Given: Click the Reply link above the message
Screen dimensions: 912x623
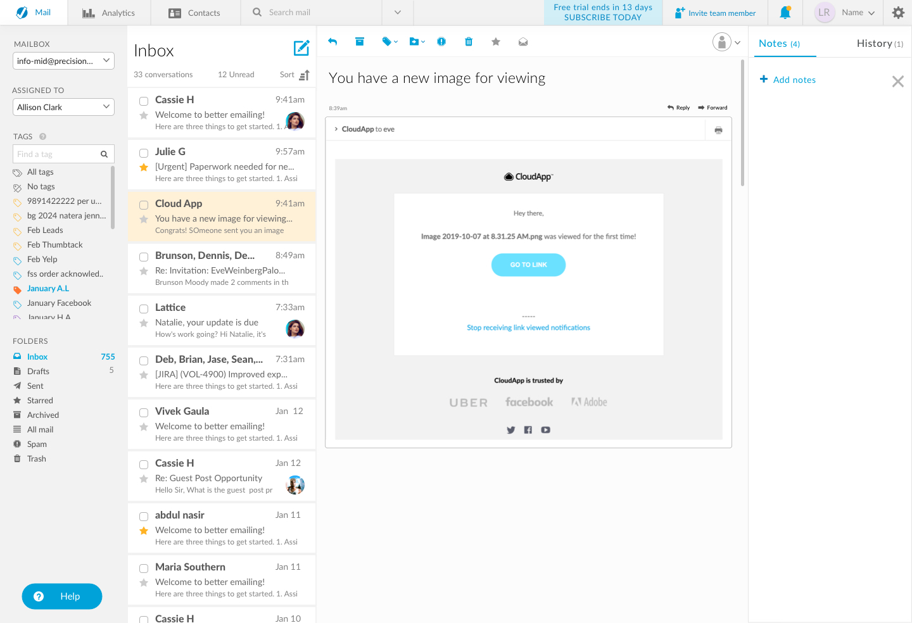Looking at the screenshot, I should (678, 108).
